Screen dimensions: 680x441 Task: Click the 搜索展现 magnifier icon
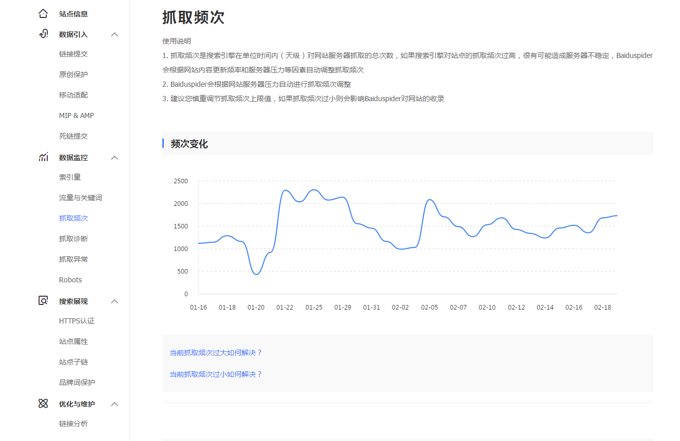pyautogui.click(x=43, y=301)
